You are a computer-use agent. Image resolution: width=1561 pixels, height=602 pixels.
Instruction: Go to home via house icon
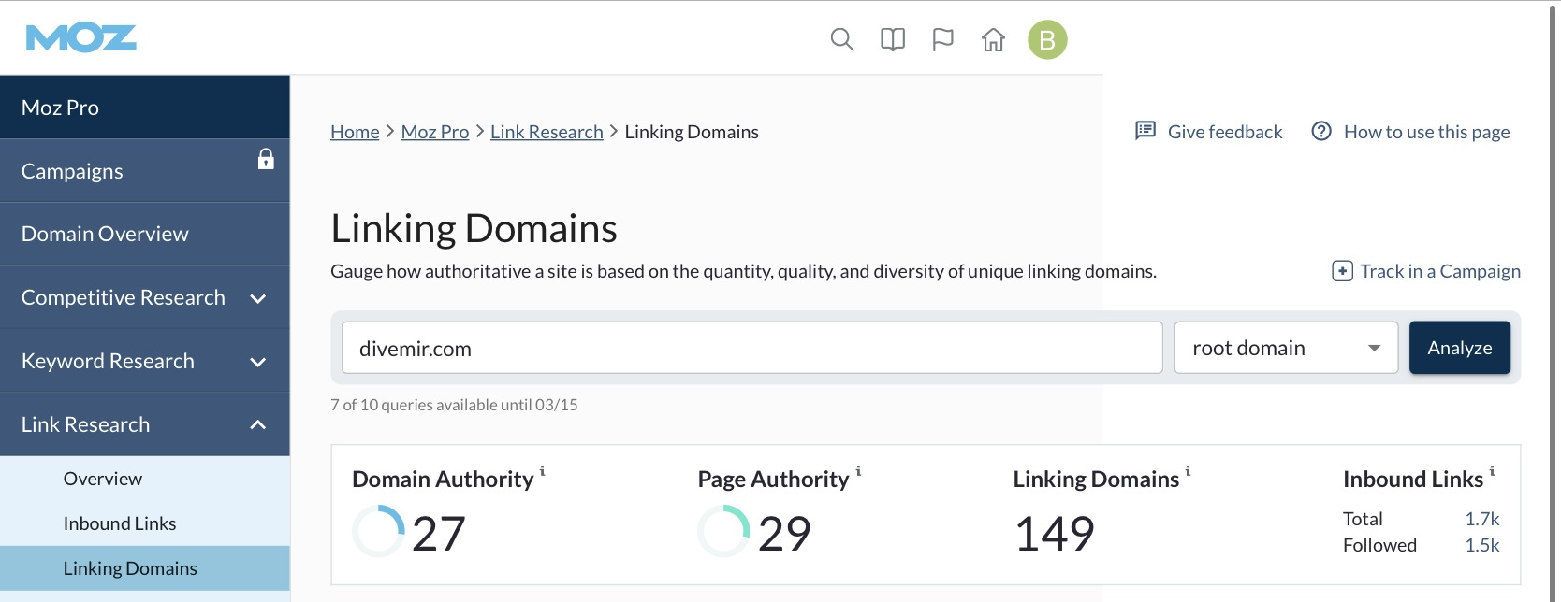coord(993,40)
